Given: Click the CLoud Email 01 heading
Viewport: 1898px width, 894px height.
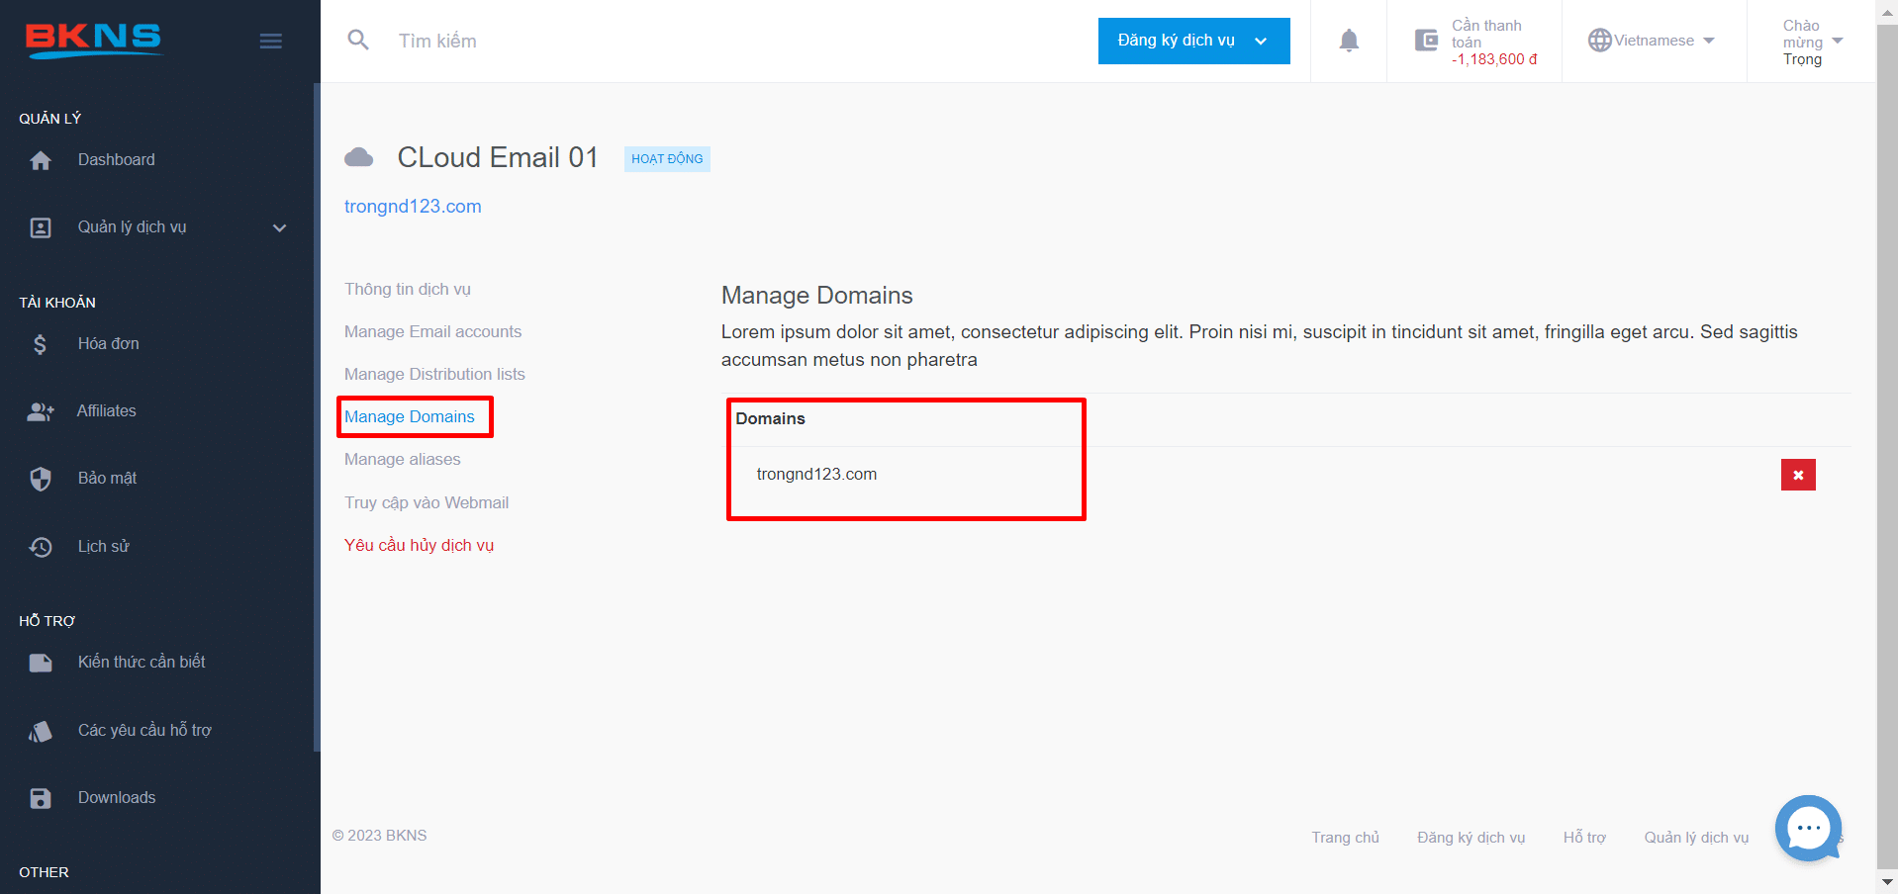Looking at the screenshot, I should click(498, 157).
